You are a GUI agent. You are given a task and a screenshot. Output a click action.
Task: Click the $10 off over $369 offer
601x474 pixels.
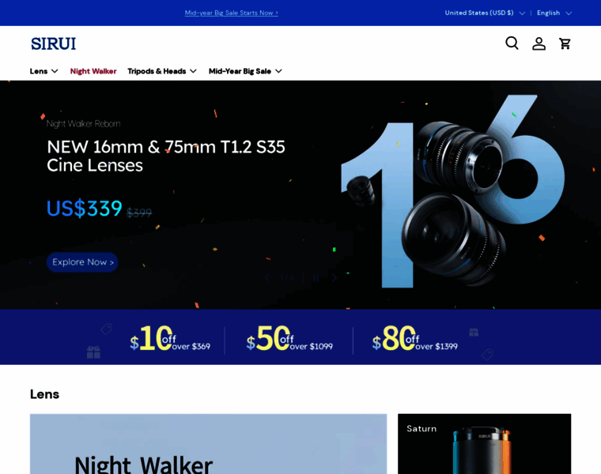(x=170, y=338)
